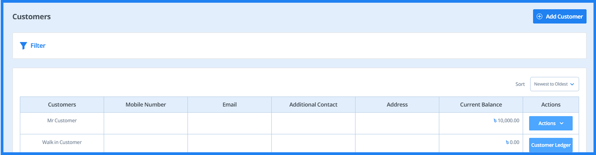This screenshot has height=155, width=596.
Task: Click the Add Customer button text
Action: (564, 17)
